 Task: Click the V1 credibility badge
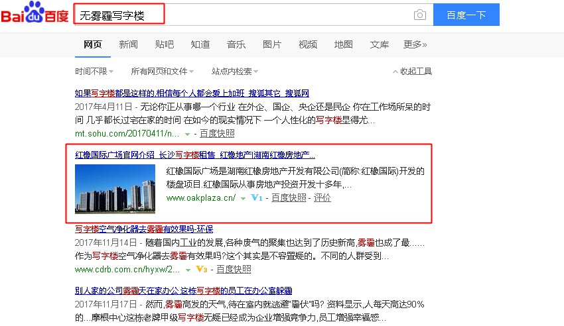pos(257,197)
